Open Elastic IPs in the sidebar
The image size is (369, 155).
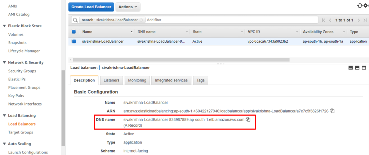pyautogui.click(x=17, y=79)
